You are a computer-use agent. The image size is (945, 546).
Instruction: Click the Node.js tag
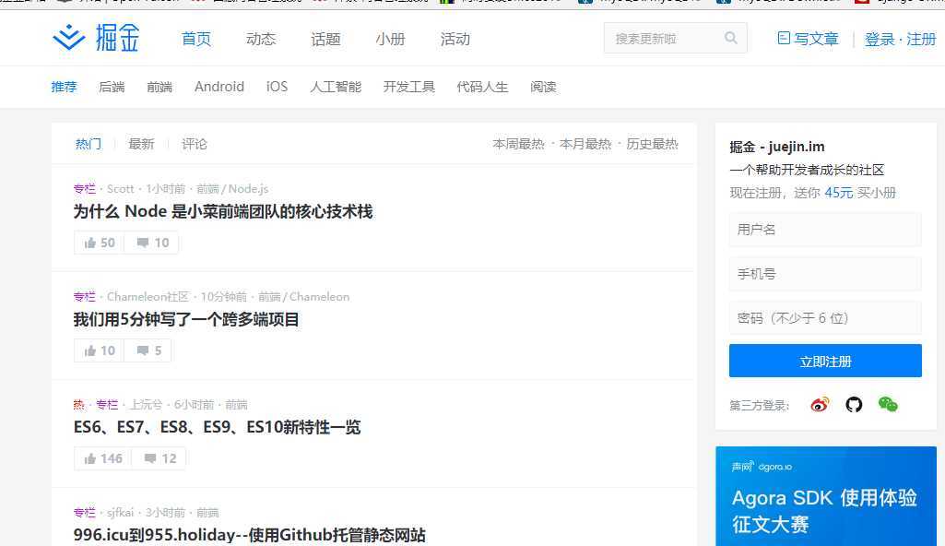point(248,189)
